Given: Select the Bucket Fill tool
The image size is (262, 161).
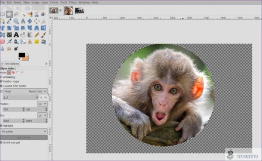Looking at the screenshot, I should [23, 35].
